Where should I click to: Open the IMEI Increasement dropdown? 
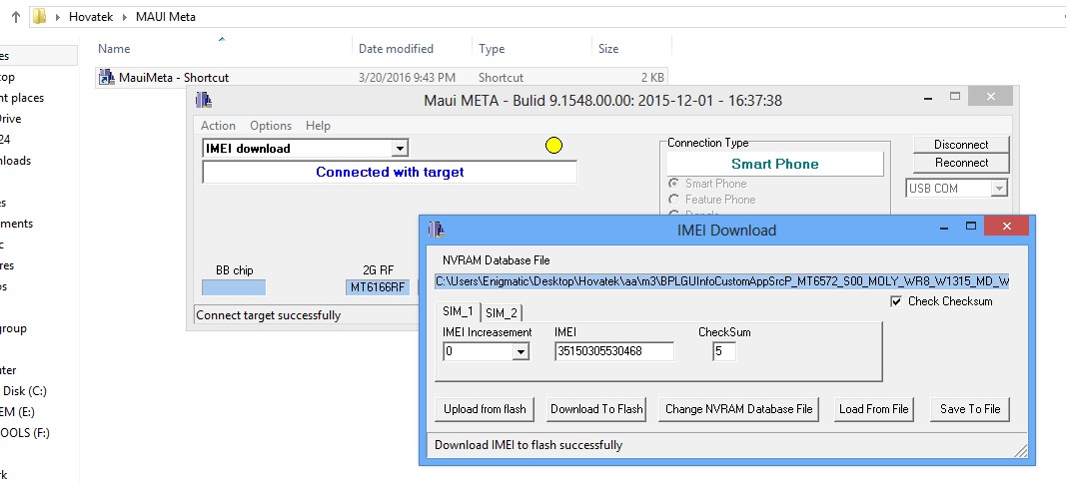521,352
